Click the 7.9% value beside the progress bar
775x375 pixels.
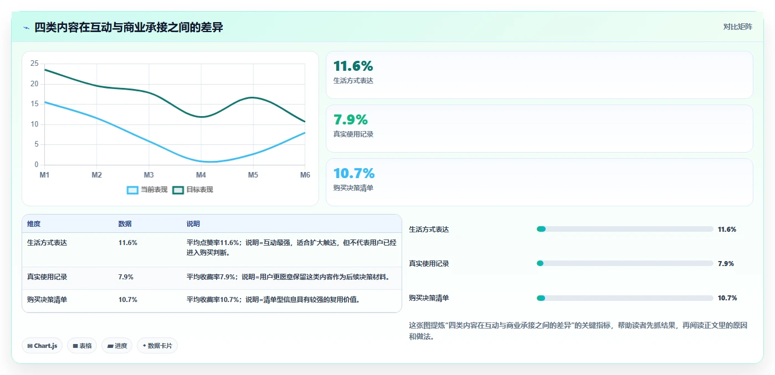tap(726, 263)
